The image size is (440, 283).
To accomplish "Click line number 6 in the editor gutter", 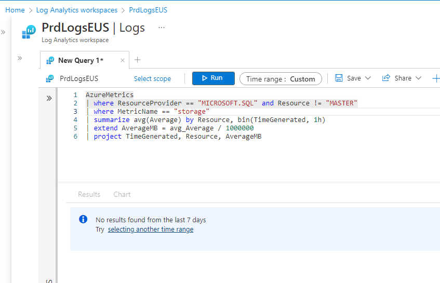I will tap(75, 137).
